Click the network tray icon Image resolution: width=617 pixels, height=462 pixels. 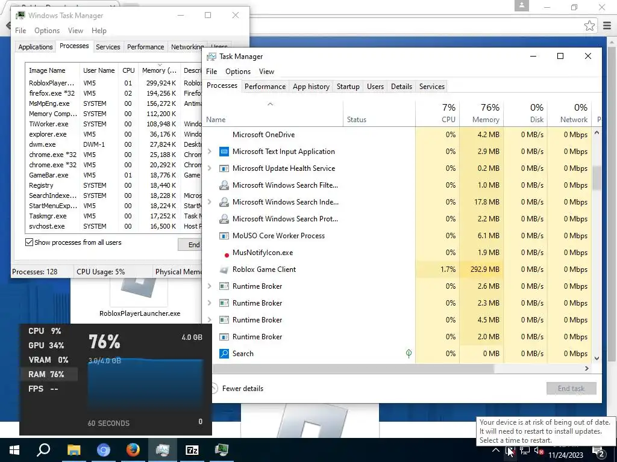point(524,451)
